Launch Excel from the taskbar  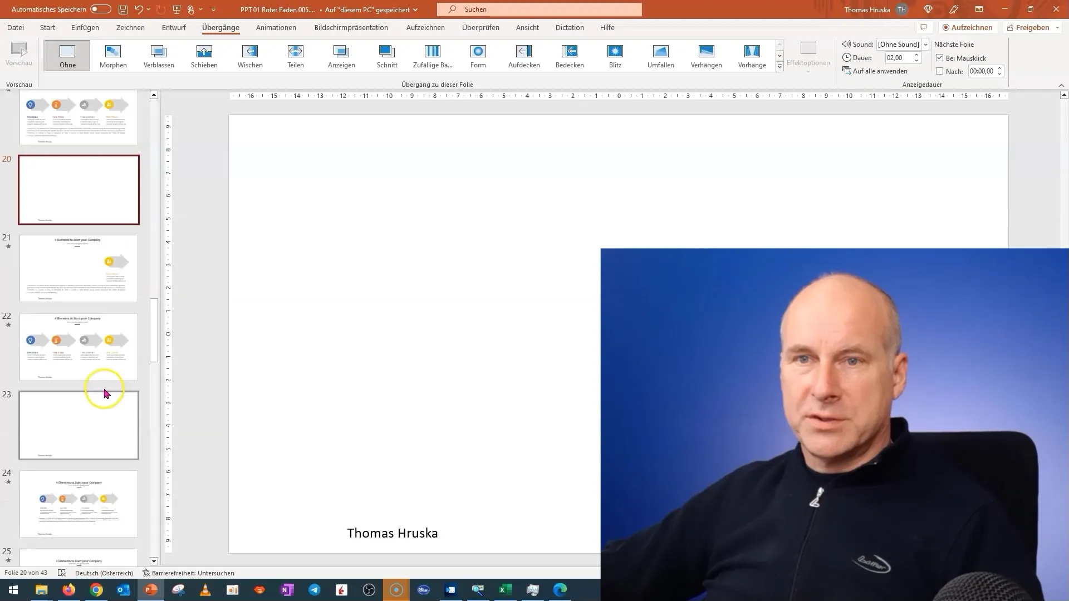point(505,590)
